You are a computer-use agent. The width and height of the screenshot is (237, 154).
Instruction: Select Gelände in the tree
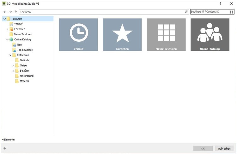coord(24,60)
